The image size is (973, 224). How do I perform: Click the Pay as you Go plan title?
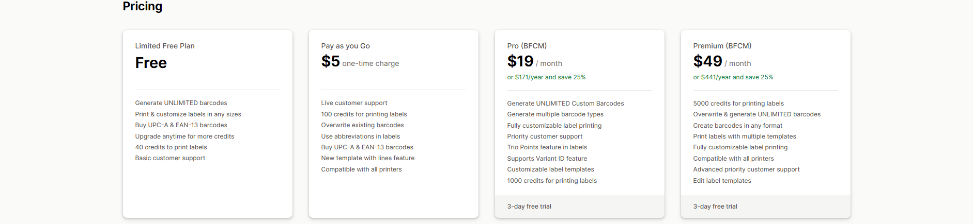click(x=345, y=46)
